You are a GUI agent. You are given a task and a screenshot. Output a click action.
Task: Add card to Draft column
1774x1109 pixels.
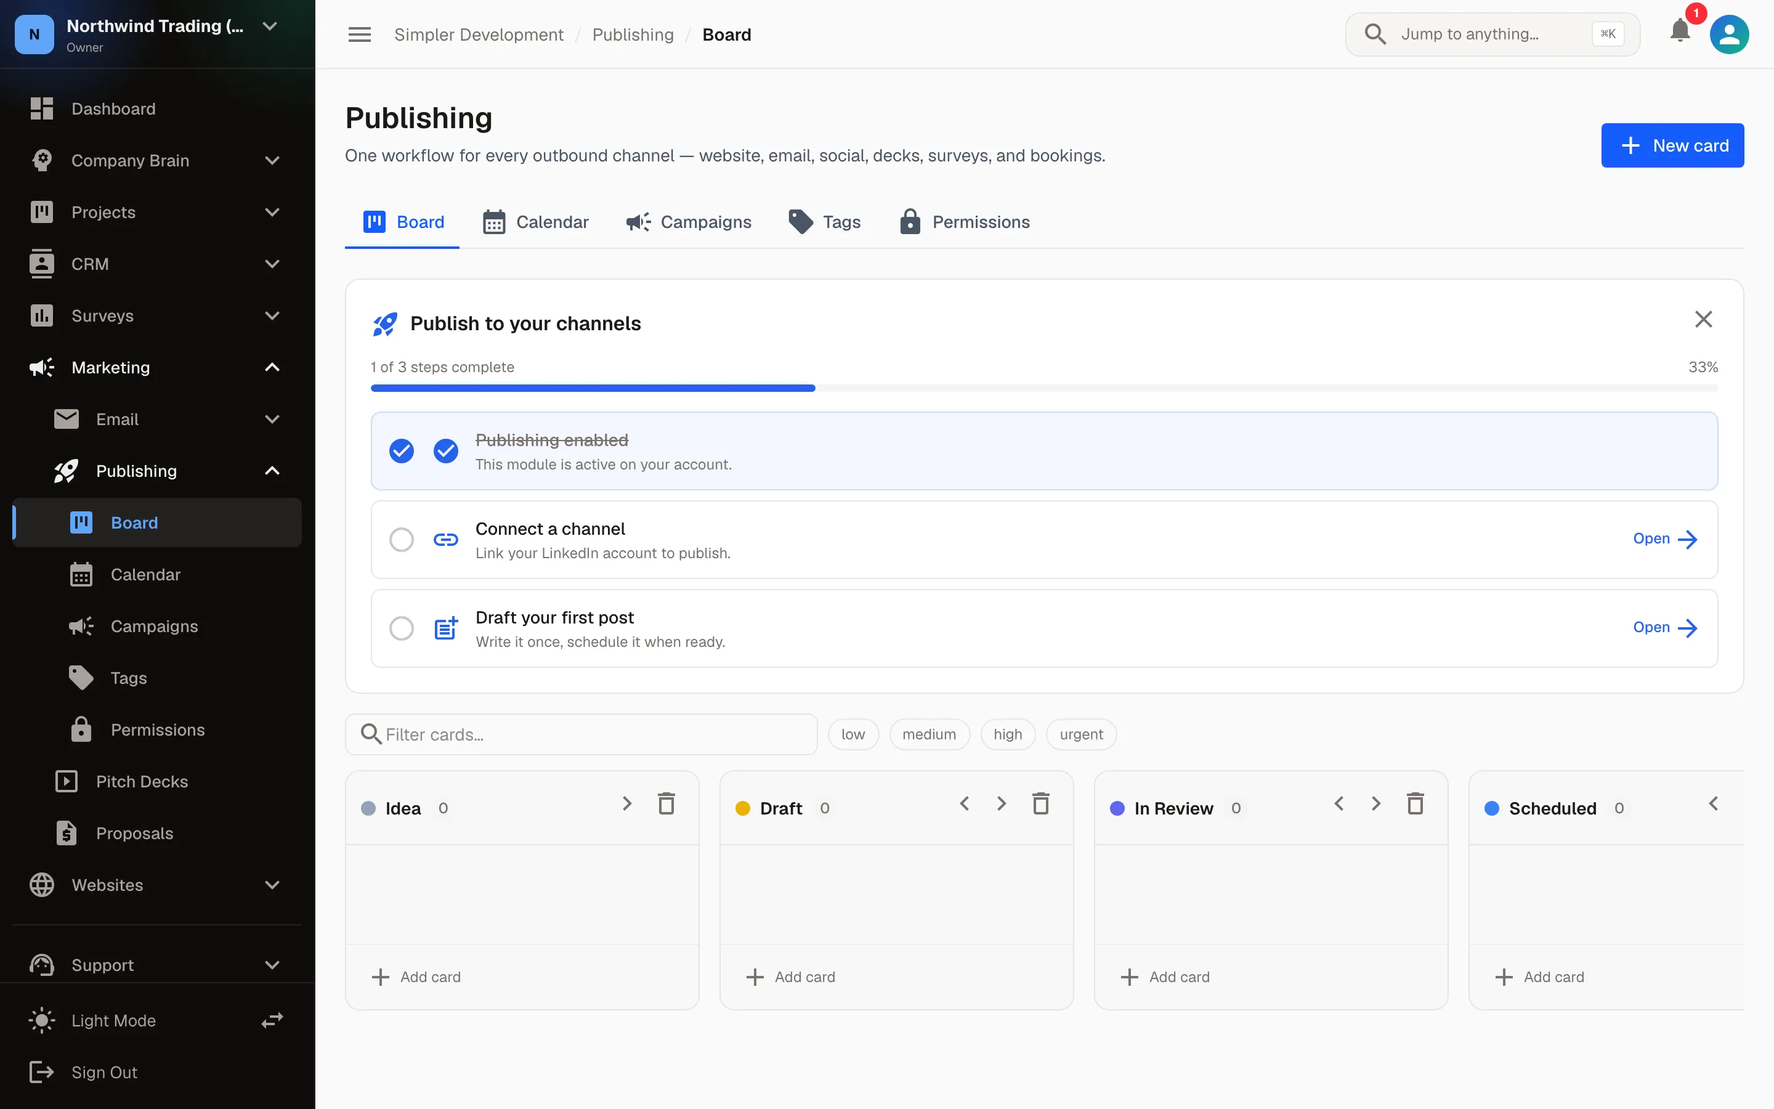coord(791,977)
